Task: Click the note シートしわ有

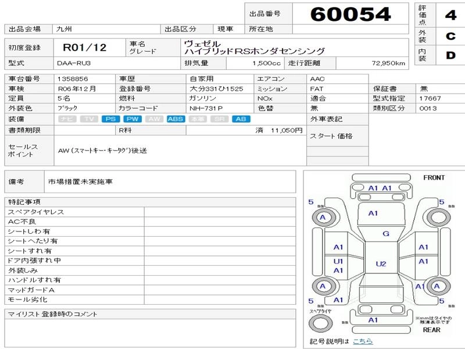Action: coord(28,232)
